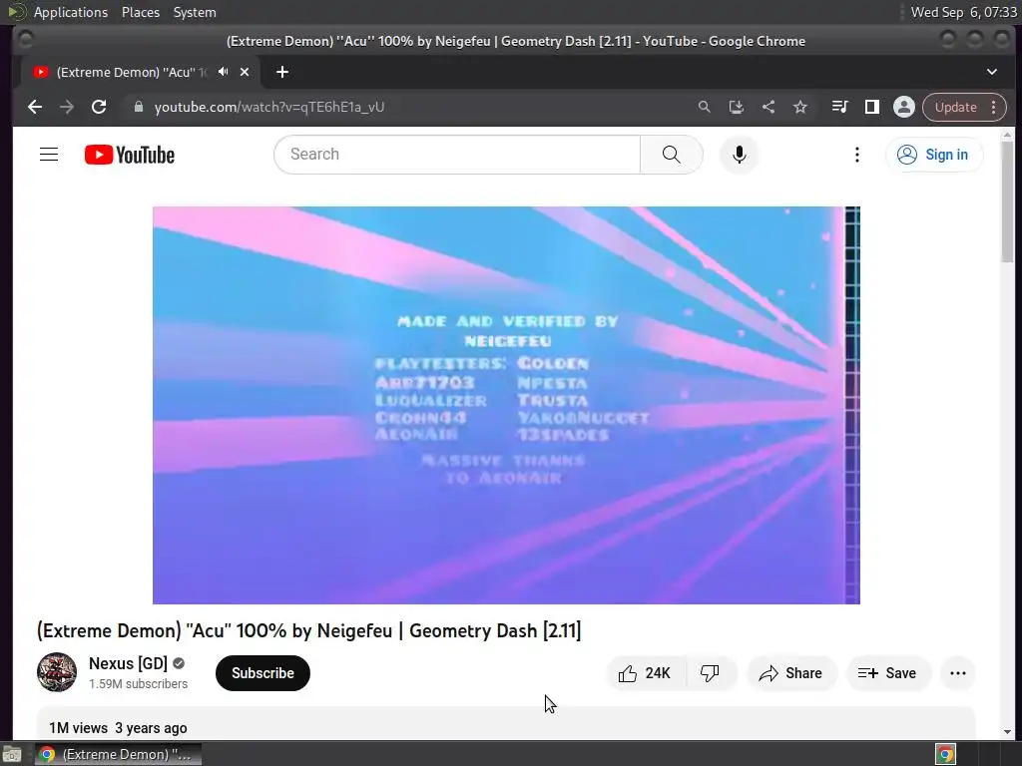1022x766 pixels.
Task: Open YouTube settings three-dot menu
Action: coord(857,155)
